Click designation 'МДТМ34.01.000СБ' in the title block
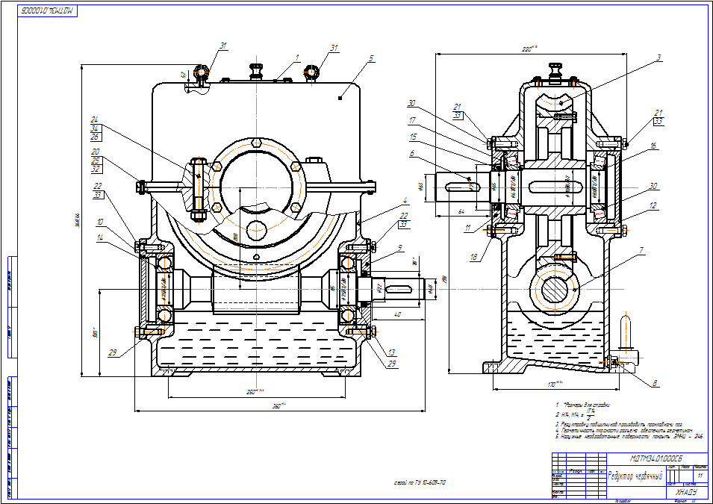Viewport: 713px width, 504px height. tap(656, 458)
